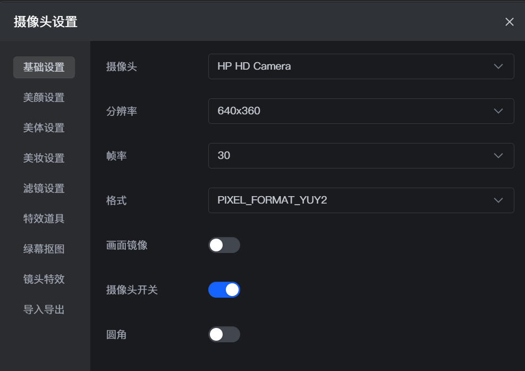Click the chevron arrow in the 分辨率 field
The image size is (525, 371).
coord(498,111)
